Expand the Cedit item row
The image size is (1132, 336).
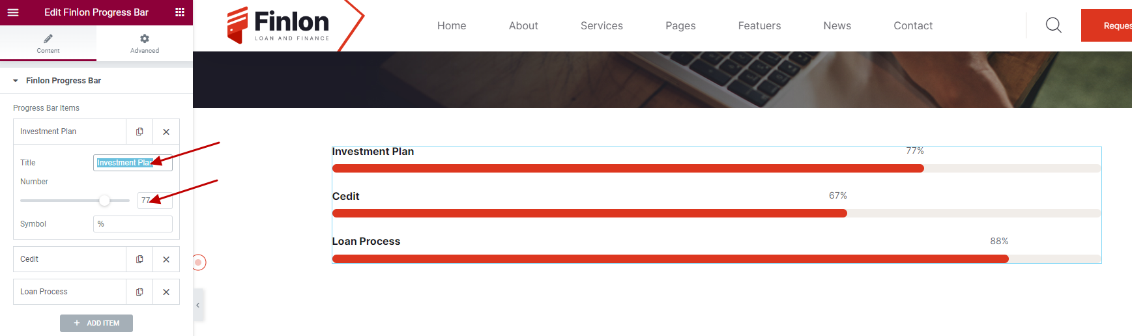[69, 259]
